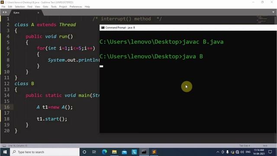This screenshot has height=156, width=277.
Task: Open the Goto menu
Action: pos(45,7)
